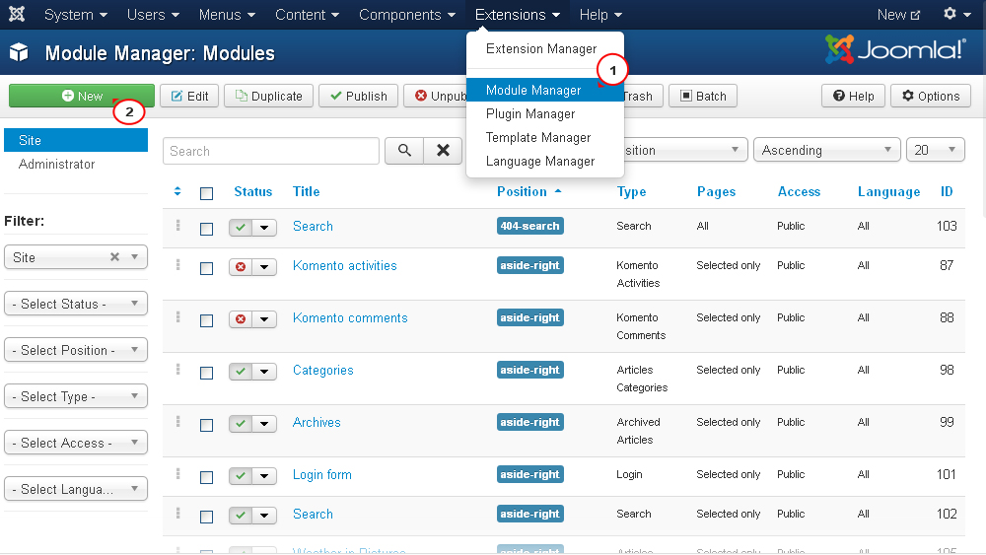Publish the Komento comments module via status icon
Screen dimensions: 986x555
coord(241,319)
